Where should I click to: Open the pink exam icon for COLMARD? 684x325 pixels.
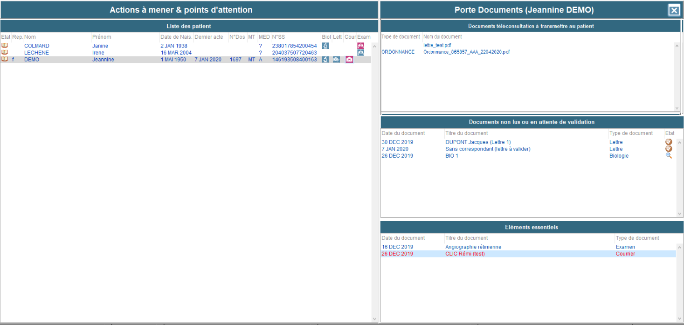point(360,46)
